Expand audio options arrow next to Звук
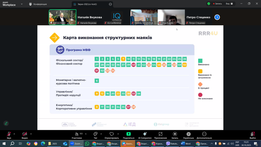The image size is (261, 147). pyautogui.click(x=14, y=134)
